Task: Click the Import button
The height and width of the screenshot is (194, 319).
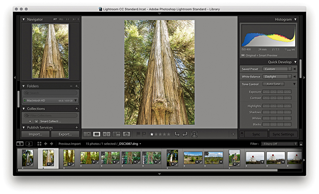Action: click(x=35, y=134)
